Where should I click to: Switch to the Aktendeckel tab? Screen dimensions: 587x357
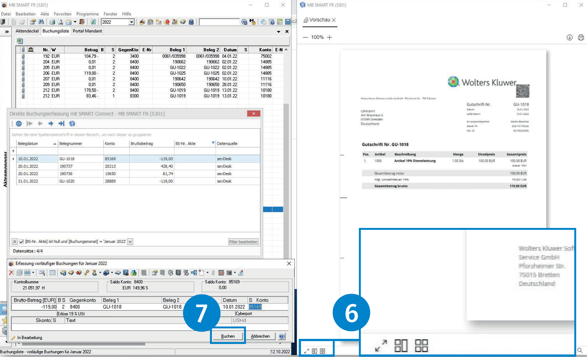tap(27, 31)
